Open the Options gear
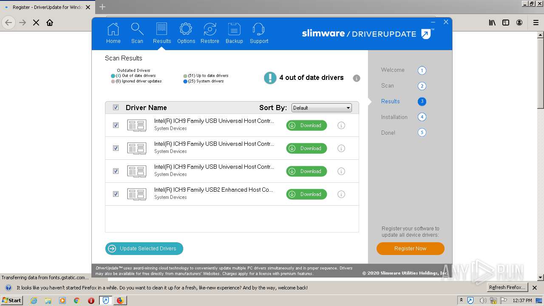The width and height of the screenshot is (544, 306). tap(186, 34)
